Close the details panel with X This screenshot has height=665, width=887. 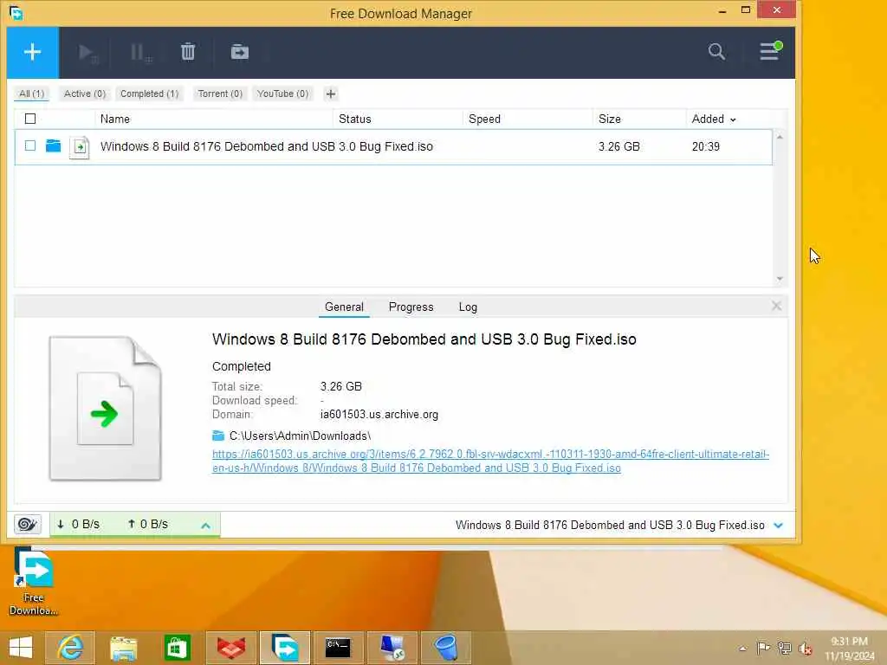[x=776, y=306]
